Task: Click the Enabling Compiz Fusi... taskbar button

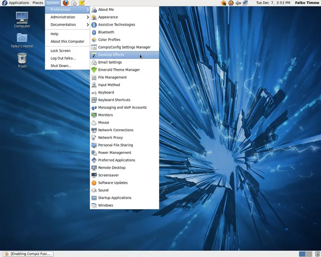Action: (28, 254)
